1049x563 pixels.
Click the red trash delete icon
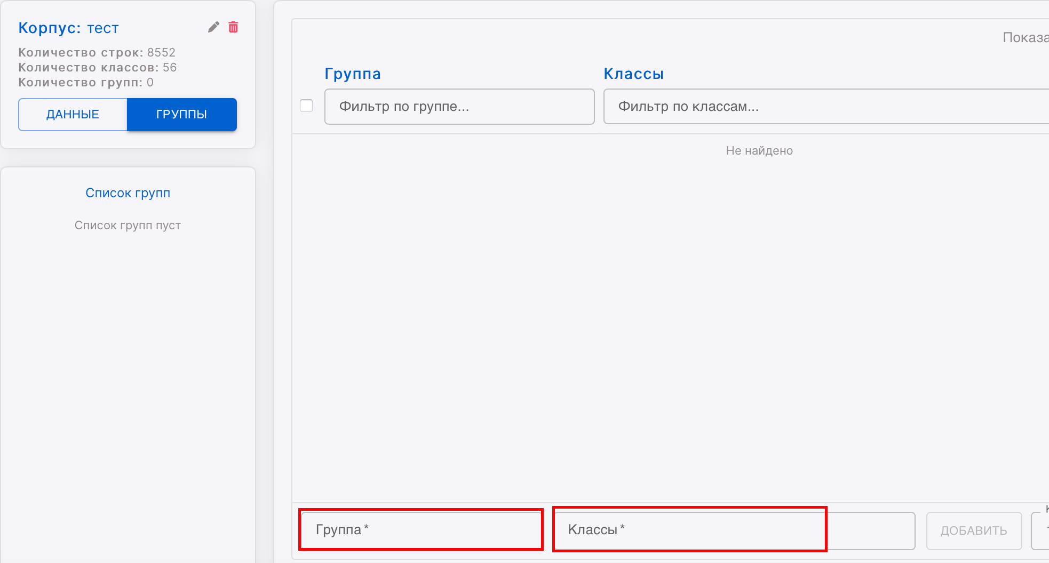233,27
